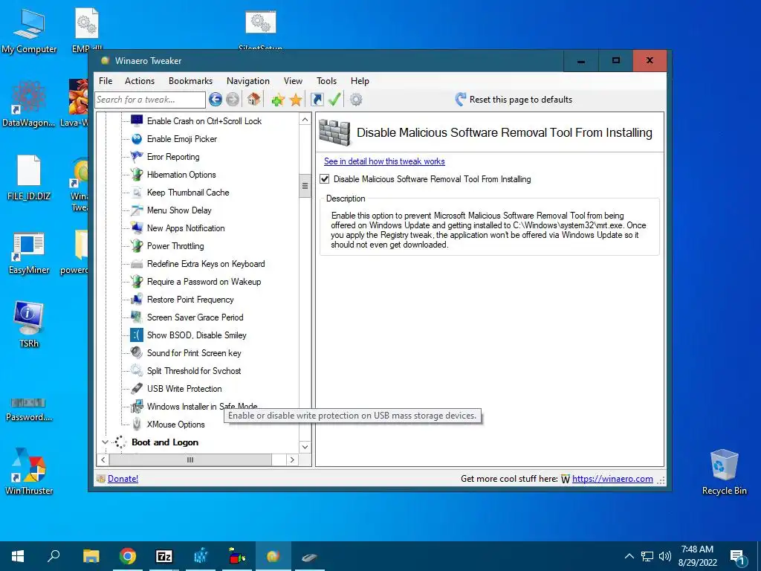Open Google Chrome from taskbar
The image size is (761, 571).
click(128, 556)
